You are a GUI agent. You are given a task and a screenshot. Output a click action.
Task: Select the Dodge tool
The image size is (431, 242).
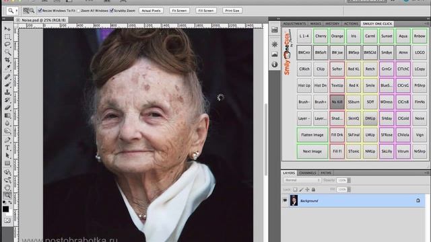tap(7, 131)
